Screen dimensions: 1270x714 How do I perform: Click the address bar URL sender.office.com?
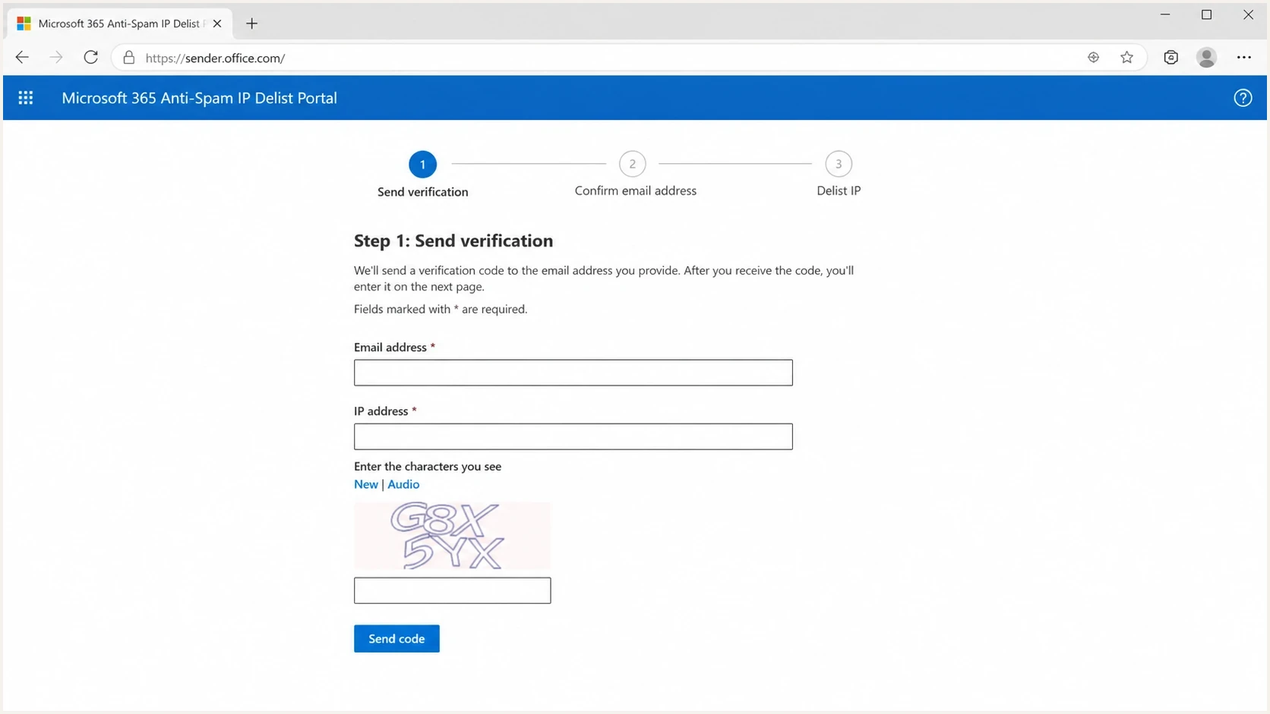tap(215, 58)
